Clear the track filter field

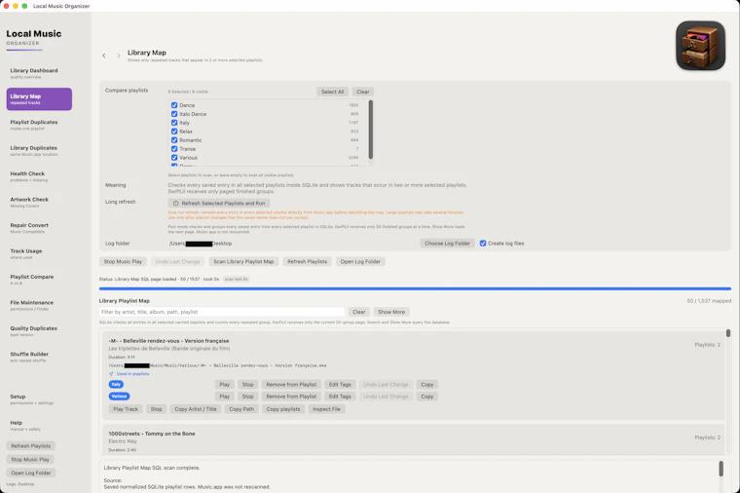click(x=358, y=312)
